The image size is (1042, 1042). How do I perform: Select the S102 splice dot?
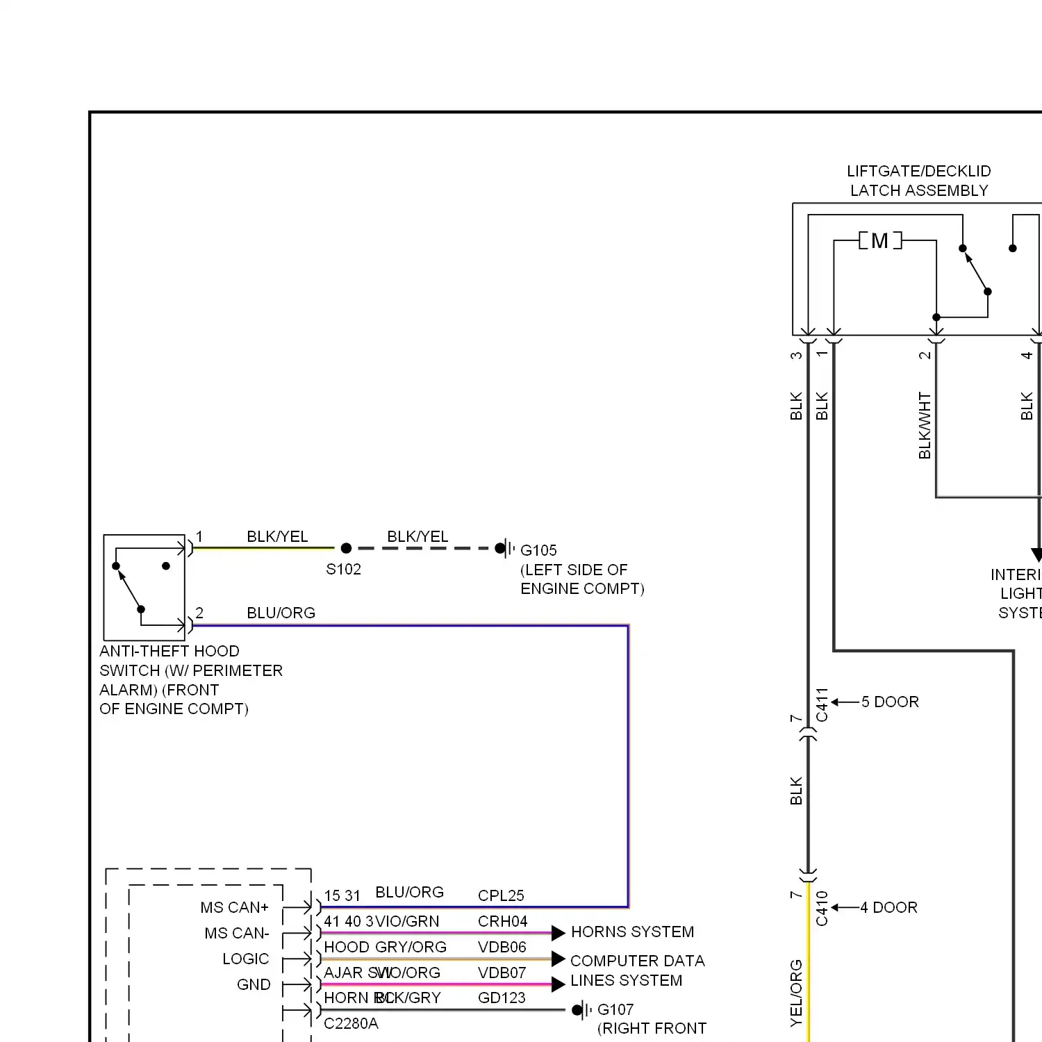coord(346,548)
